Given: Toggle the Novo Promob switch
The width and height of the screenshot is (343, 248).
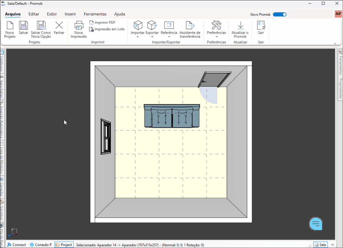Looking at the screenshot, I should pos(279,14).
